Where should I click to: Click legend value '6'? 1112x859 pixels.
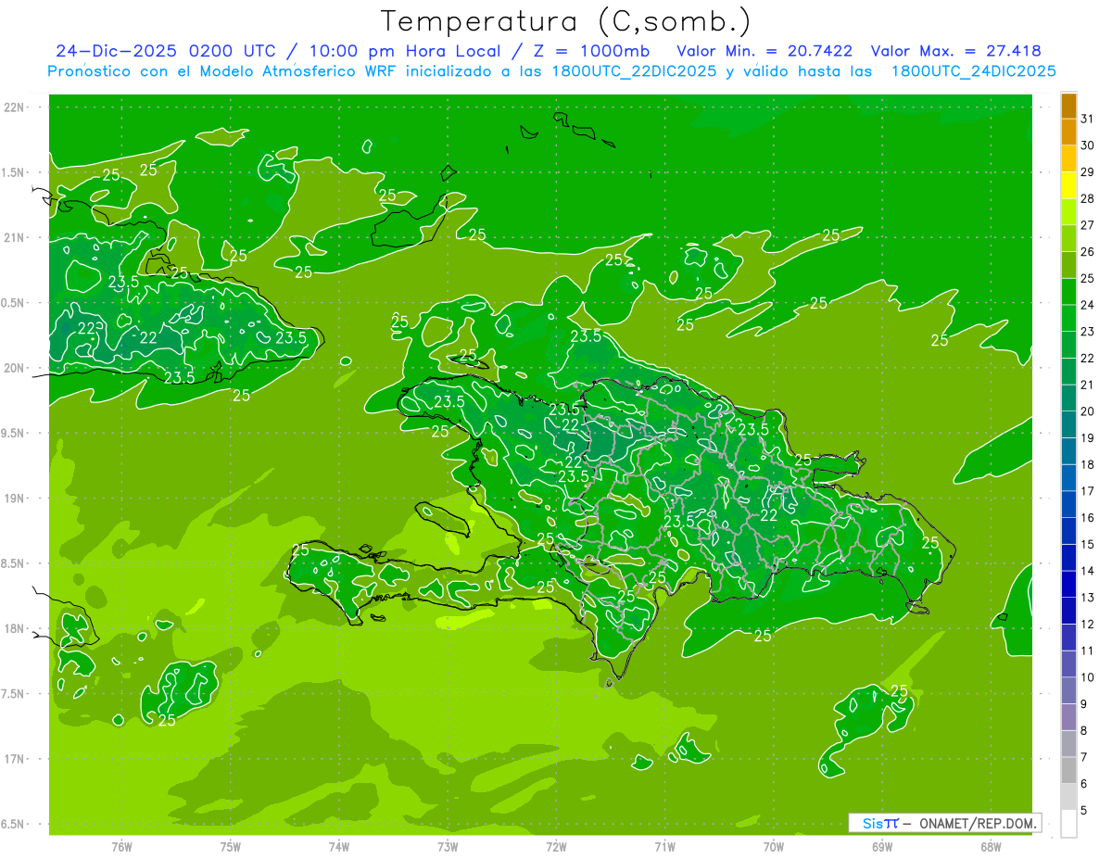(1083, 784)
